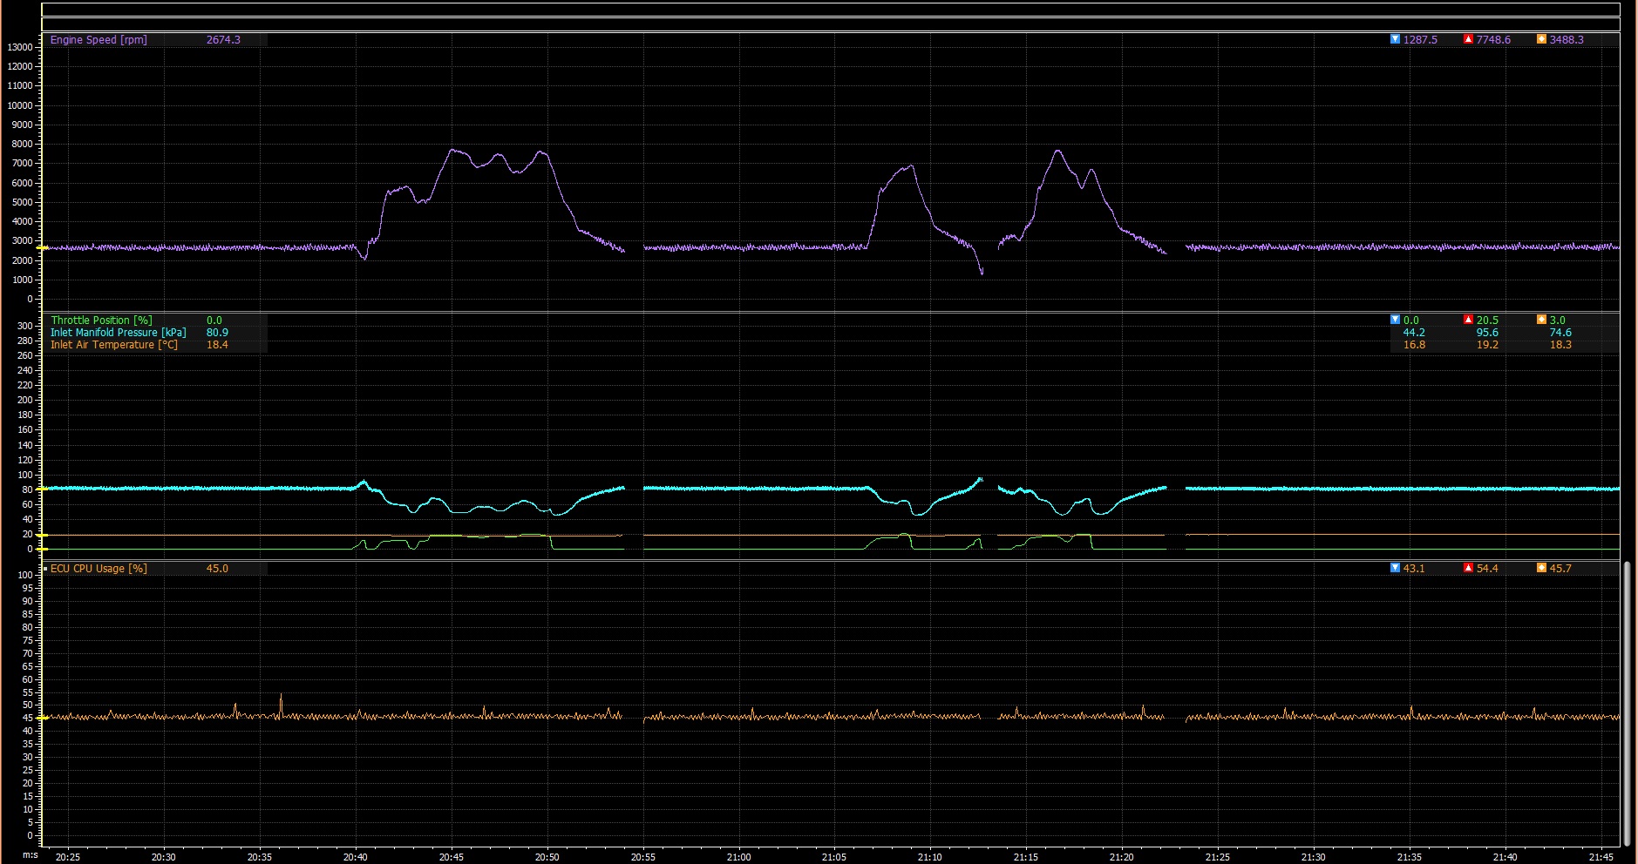The height and width of the screenshot is (864, 1638).
Task: Click the 21:45 mark on the time axis
Action: click(x=1601, y=857)
